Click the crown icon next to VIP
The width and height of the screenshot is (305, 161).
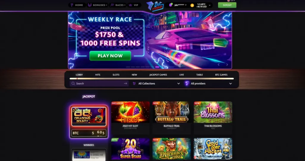(x=130, y=5)
